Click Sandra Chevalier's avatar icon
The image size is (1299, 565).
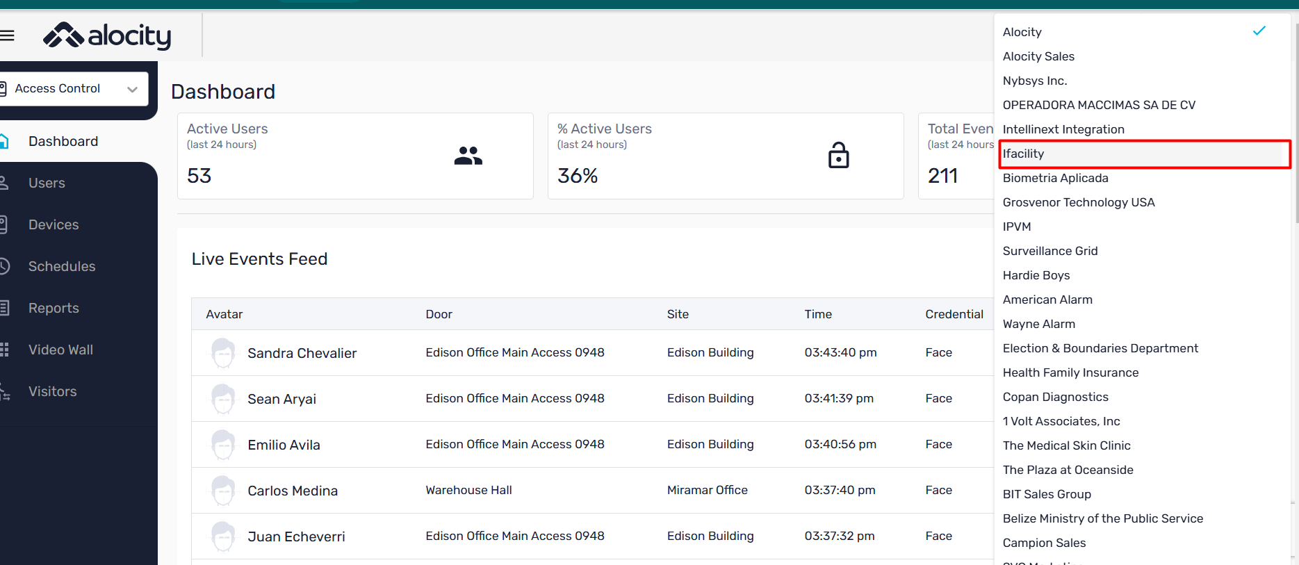click(223, 353)
